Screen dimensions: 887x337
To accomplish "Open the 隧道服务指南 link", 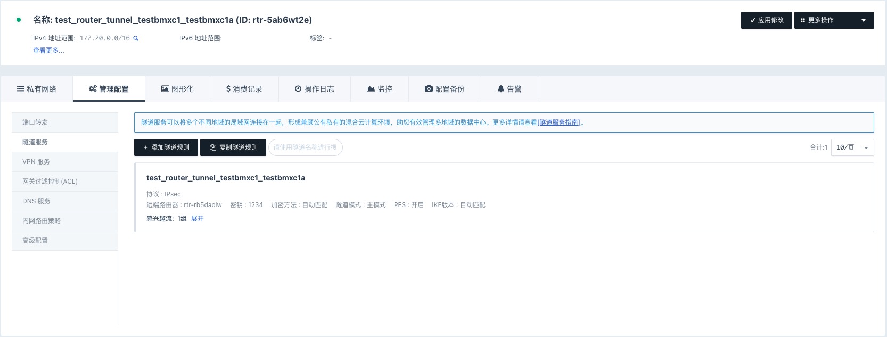I will tap(559, 122).
